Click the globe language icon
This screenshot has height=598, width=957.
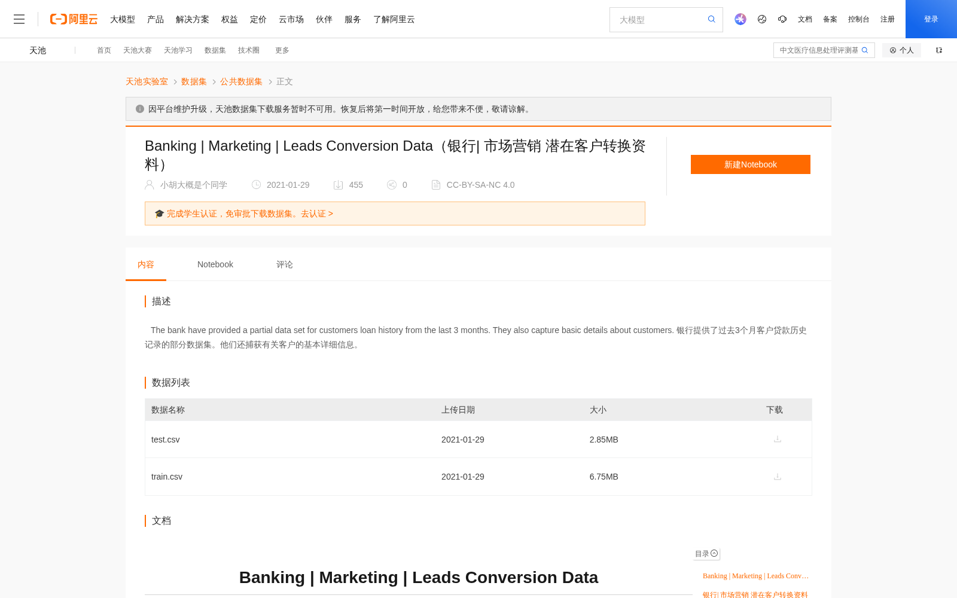(x=762, y=19)
